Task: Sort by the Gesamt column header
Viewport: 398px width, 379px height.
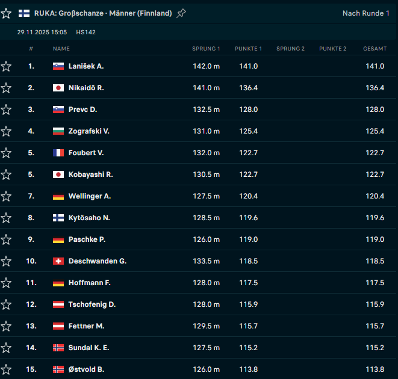Action: click(375, 48)
